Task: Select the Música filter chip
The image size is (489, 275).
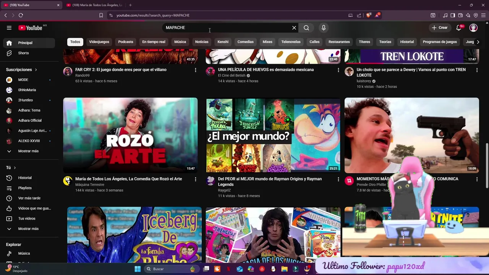Action: (180, 42)
